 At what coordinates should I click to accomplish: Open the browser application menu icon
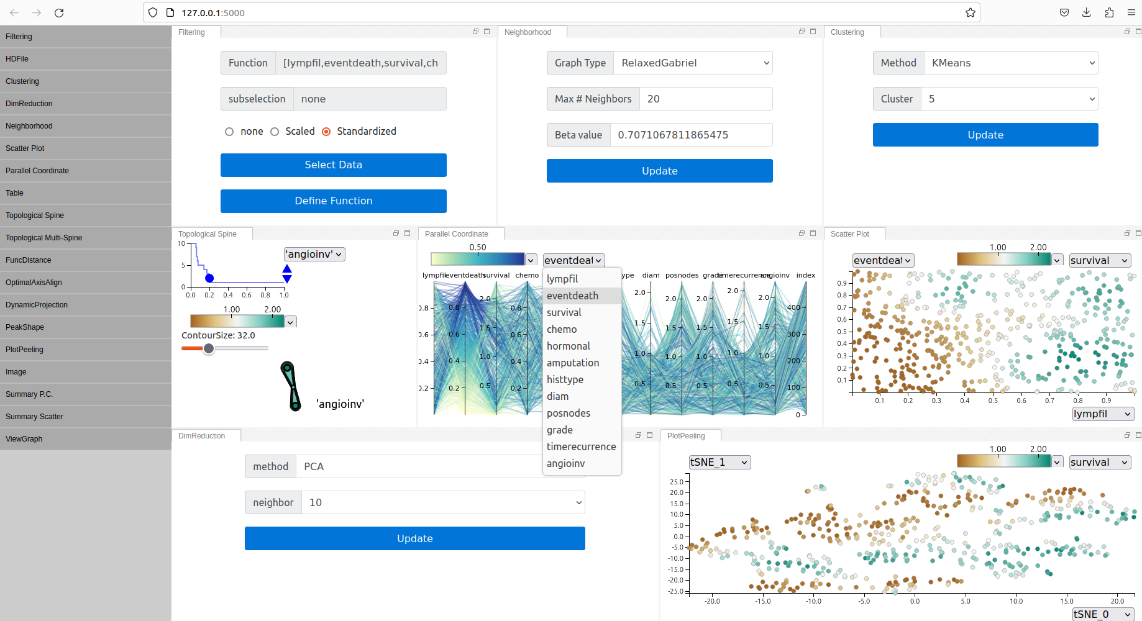(1131, 12)
